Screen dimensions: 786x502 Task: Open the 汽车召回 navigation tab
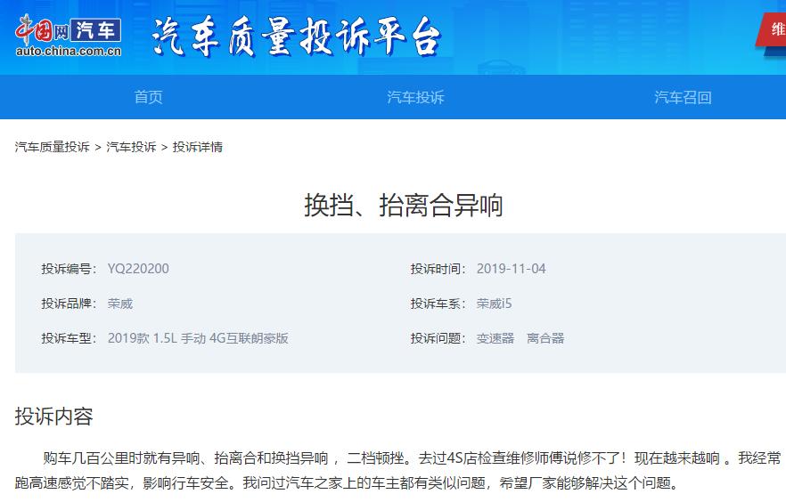683,97
